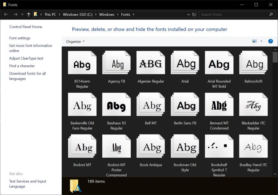Viewport: 278px width, 195px height.
Task: Open the Adjust ClearType text link
Action: pos(26,58)
